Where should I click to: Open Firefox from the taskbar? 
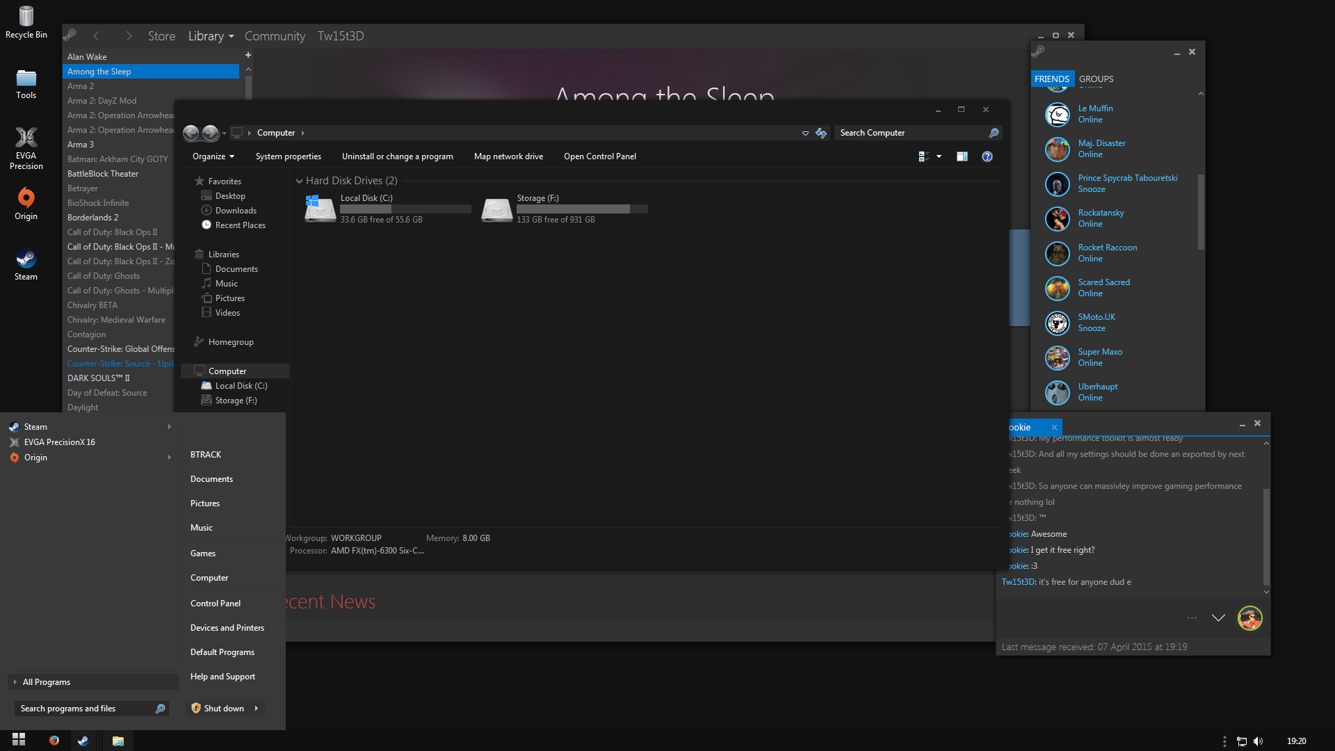[54, 741]
